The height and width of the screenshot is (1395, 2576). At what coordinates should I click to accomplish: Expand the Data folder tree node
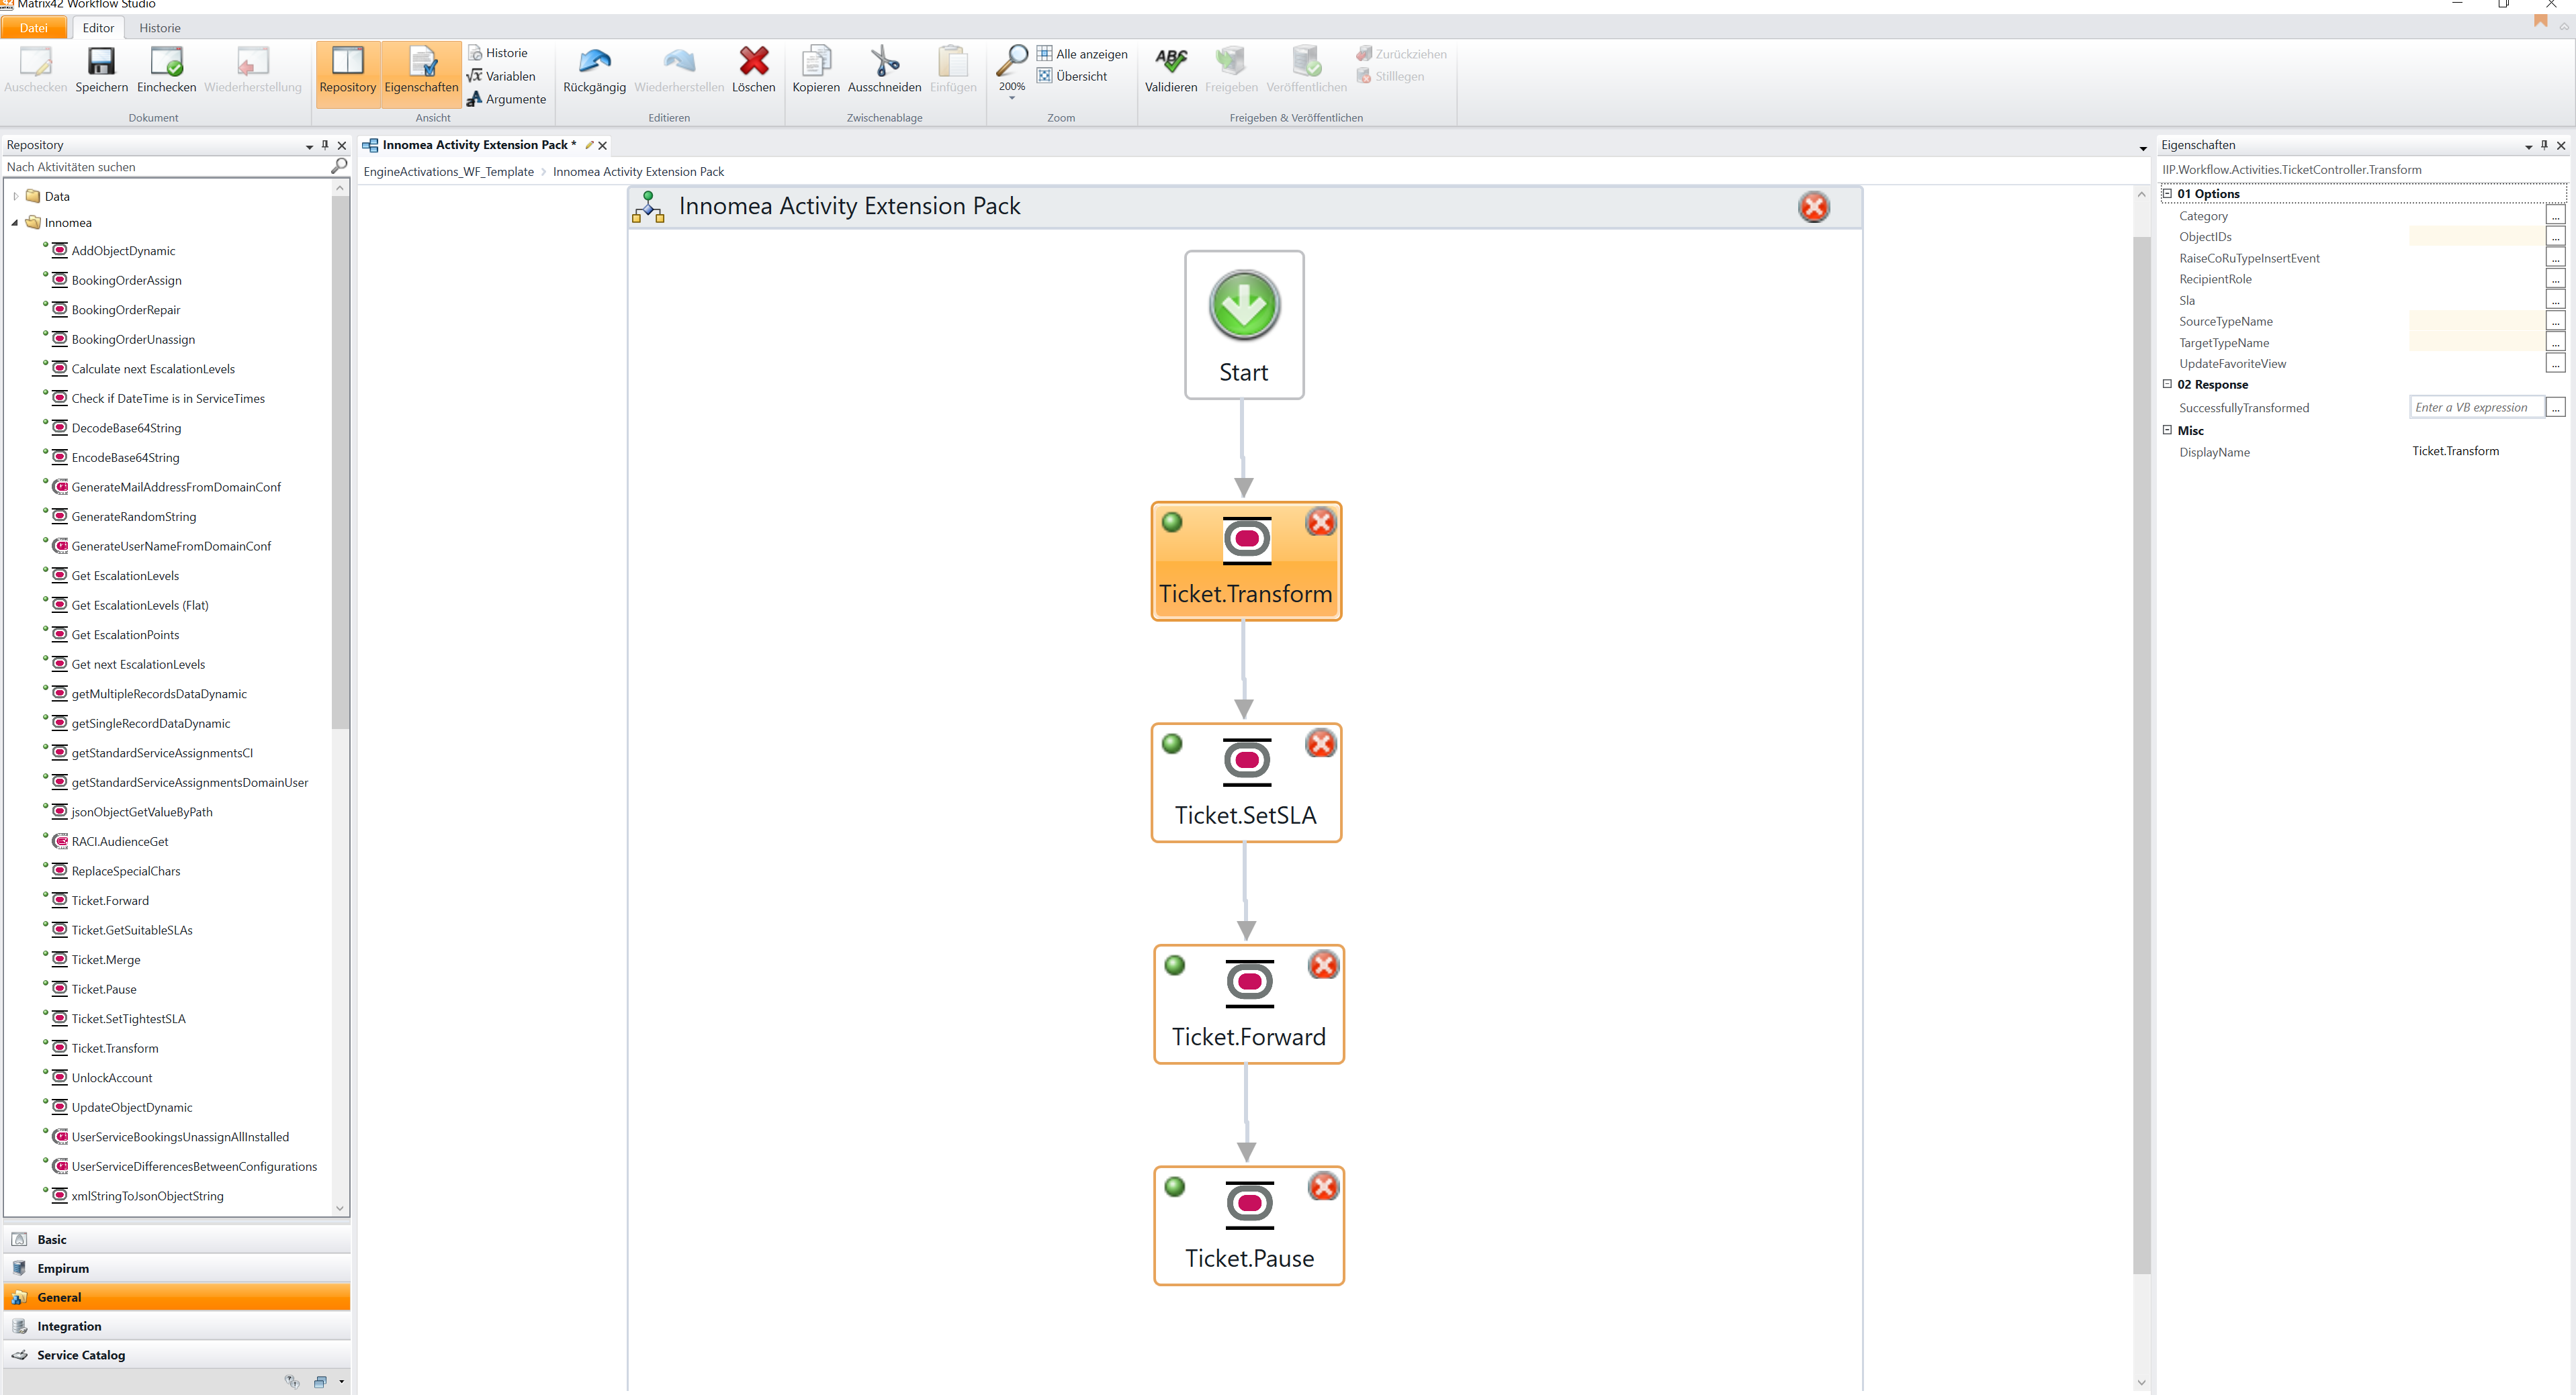15,197
